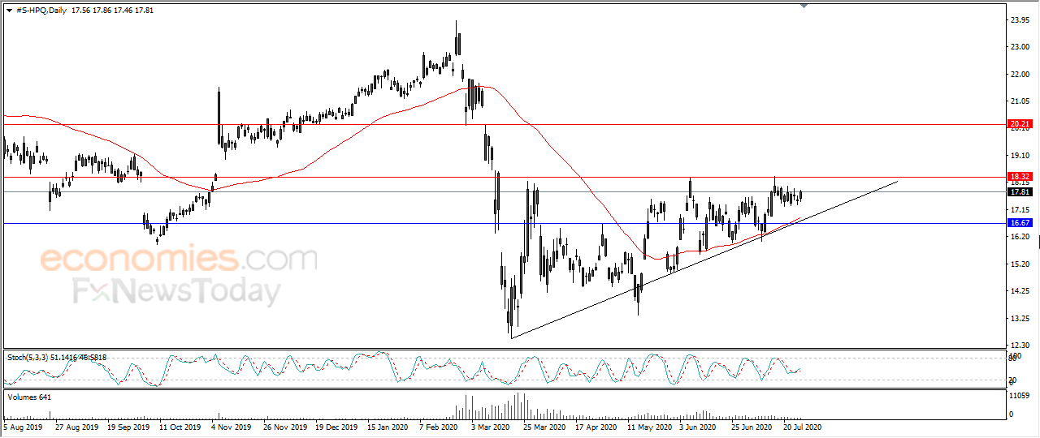Click the 23.00 value on price axis
Screen dimensions: 1040x438
coord(1020,47)
